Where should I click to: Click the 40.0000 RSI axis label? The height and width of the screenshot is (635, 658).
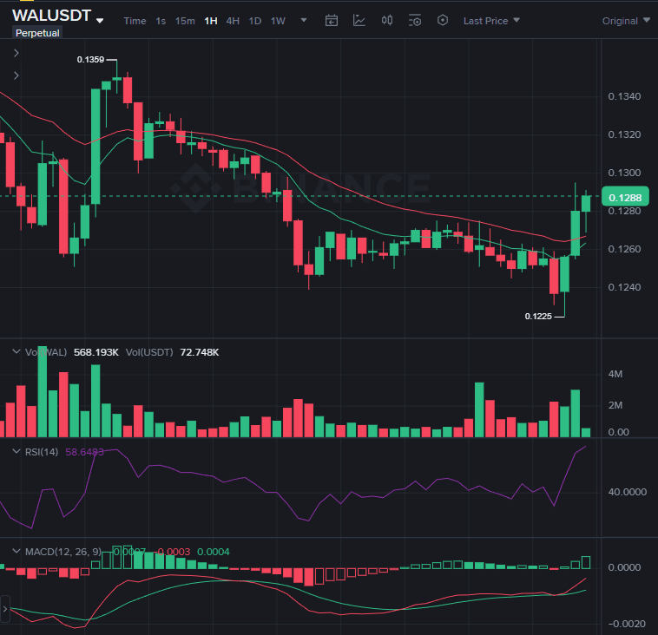pyautogui.click(x=628, y=492)
